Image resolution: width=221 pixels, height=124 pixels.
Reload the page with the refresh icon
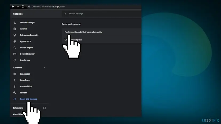click(x=23, y=6)
